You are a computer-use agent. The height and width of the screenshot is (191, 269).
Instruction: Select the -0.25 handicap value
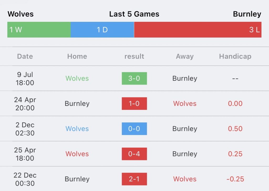[x=235, y=179]
